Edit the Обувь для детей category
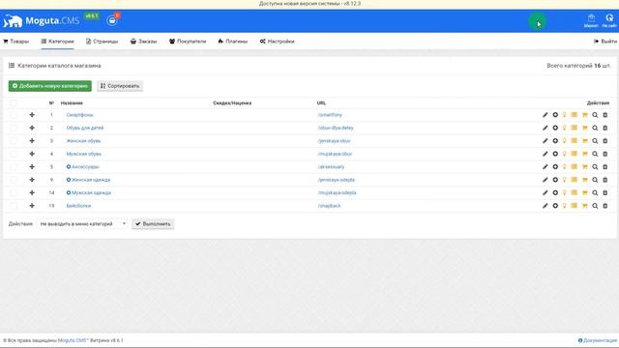Image resolution: width=619 pixels, height=348 pixels. click(545, 128)
